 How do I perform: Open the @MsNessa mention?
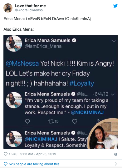coord(22,64)
